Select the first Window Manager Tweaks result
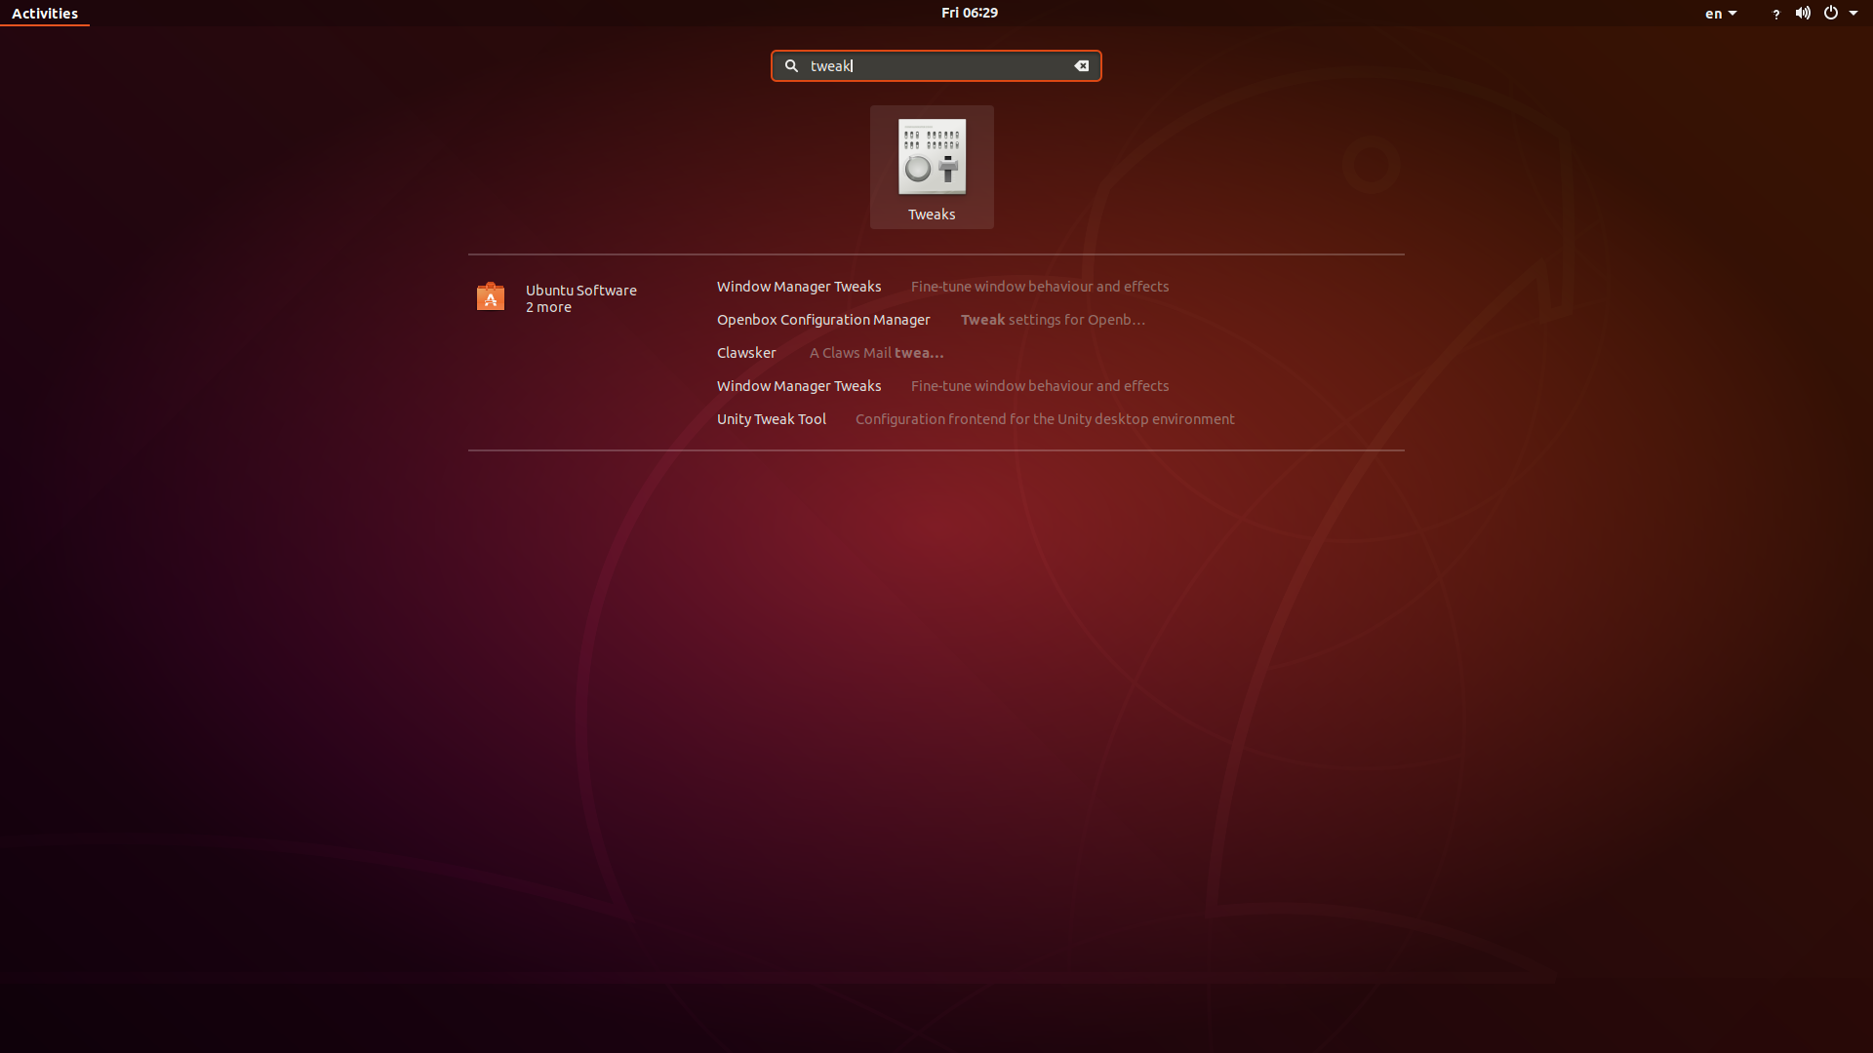The height and width of the screenshot is (1053, 1873). [x=798, y=287]
